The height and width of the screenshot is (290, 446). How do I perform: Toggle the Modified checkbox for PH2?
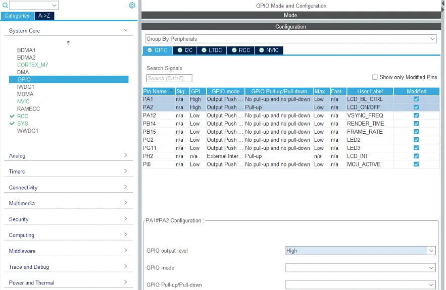[416, 156]
